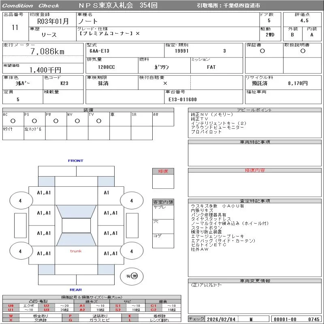Click appeal point "インテリジェントキー(2)"

219,123
